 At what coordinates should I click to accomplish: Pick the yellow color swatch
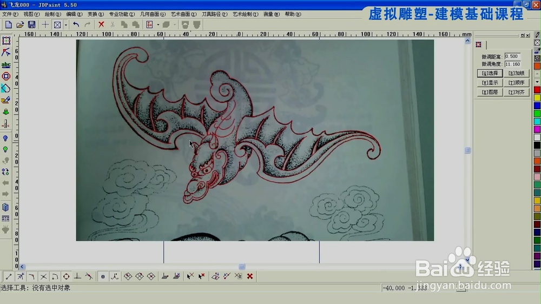pyautogui.click(x=537, y=98)
